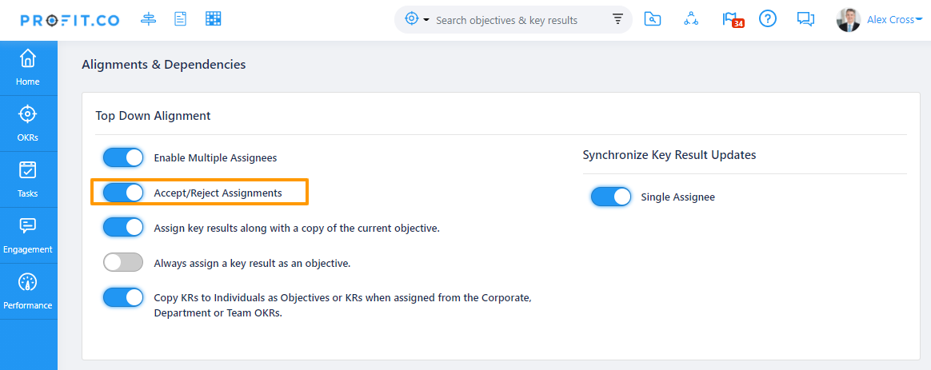Open the grid board icon in top bar
This screenshot has height=370, width=931.
[214, 19]
